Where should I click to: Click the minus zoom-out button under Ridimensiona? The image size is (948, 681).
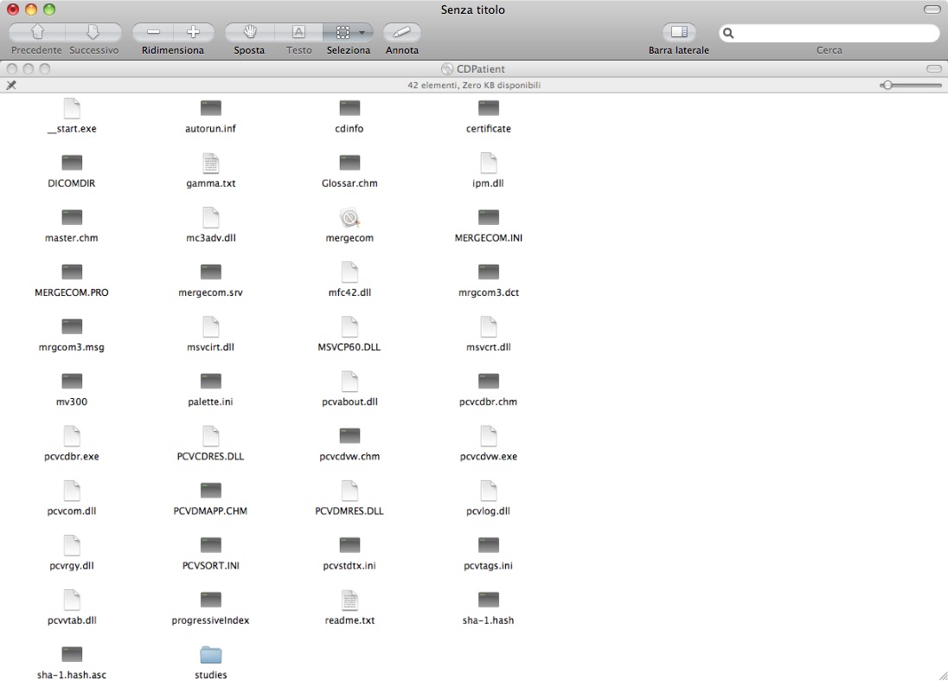(153, 32)
